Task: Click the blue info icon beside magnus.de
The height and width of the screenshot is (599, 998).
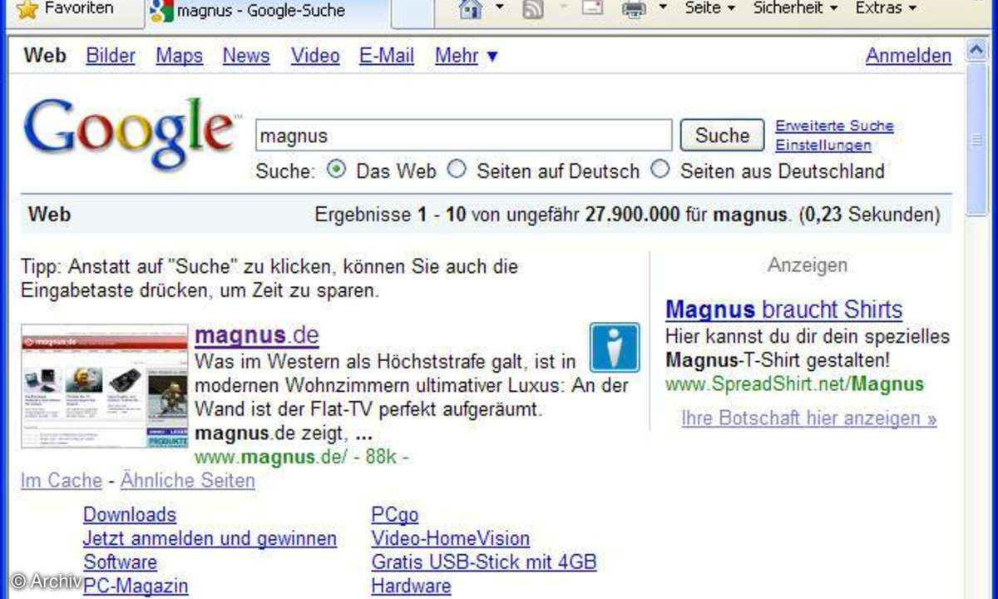Action: 615,347
